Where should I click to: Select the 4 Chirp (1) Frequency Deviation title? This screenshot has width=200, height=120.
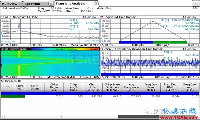(132, 49)
